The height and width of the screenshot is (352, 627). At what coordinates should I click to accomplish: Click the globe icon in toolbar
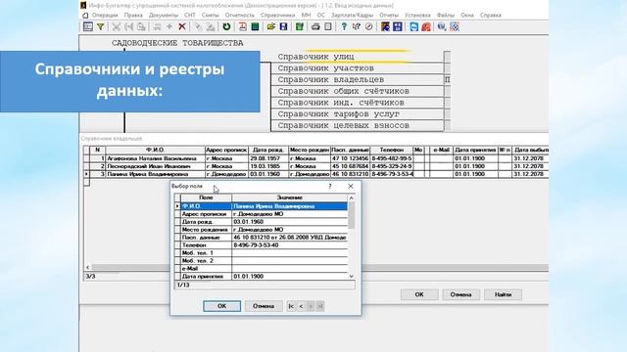pyautogui.click(x=442, y=26)
